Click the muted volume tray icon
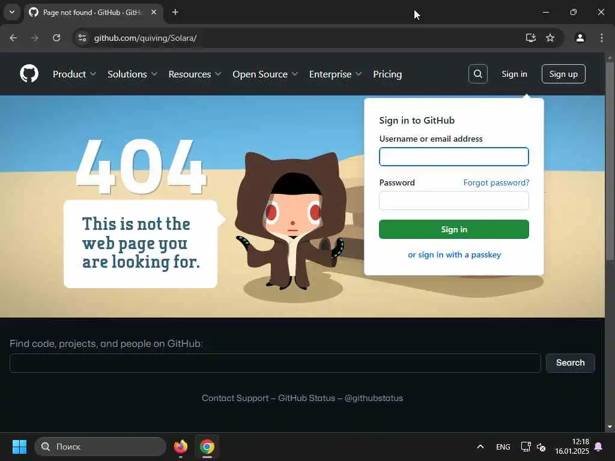Image resolution: width=615 pixels, height=461 pixels. pos(541,447)
